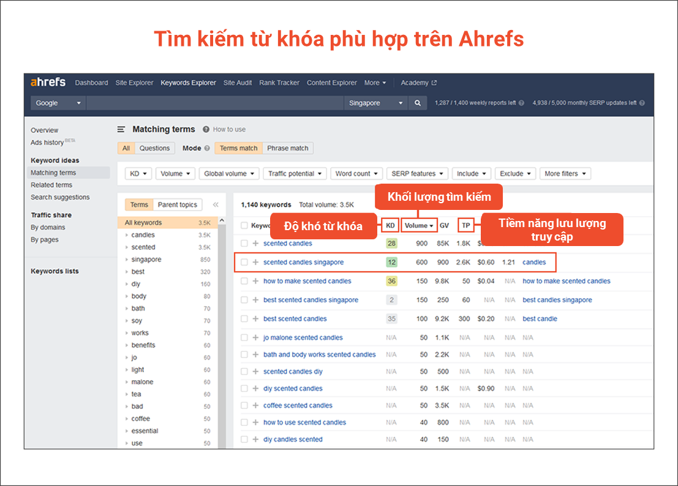This screenshot has width=678, height=486.
Task: Expand the singapore term in terms list
Action: tap(127, 260)
